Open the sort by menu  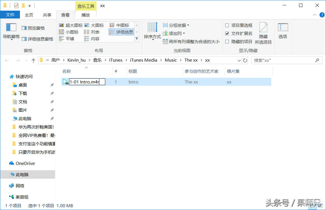click(152, 31)
